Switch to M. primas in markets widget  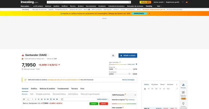[x=155, y=84]
